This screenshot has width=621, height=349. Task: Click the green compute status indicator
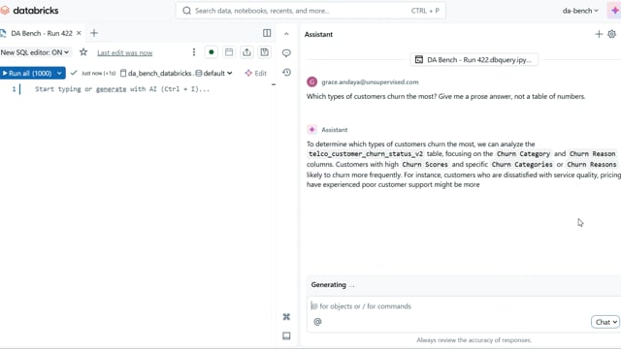(212, 52)
